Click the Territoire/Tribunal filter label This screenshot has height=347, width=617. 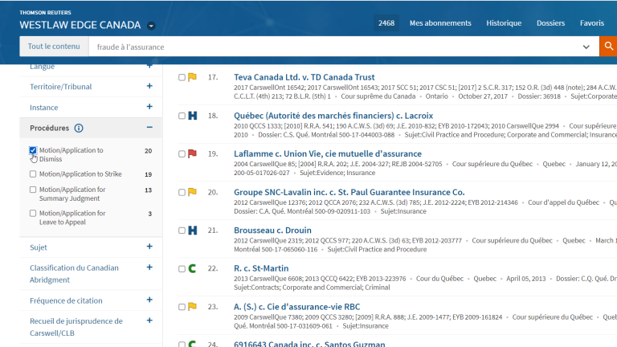(x=60, y=87)
